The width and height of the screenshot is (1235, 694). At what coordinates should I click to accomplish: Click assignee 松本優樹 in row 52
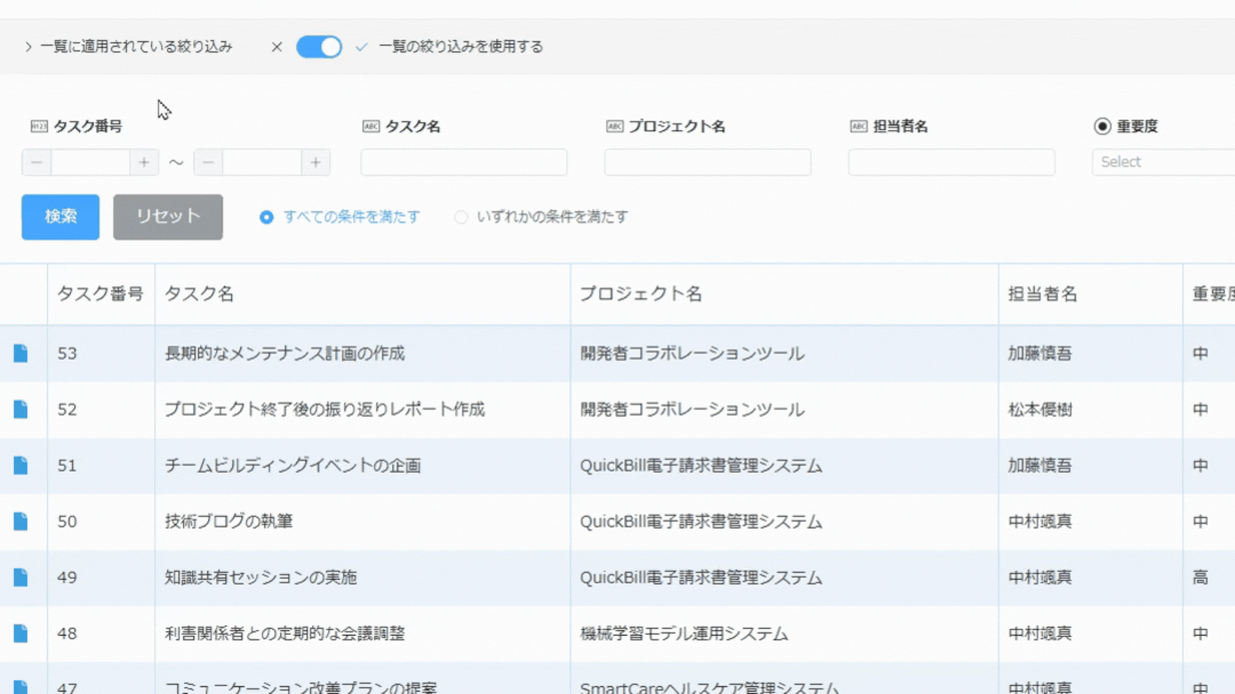(1040, 409)
